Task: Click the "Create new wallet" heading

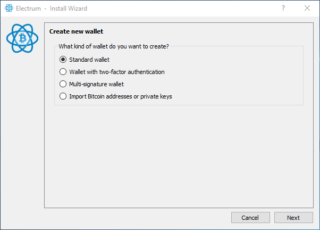Action: point(76,31)
